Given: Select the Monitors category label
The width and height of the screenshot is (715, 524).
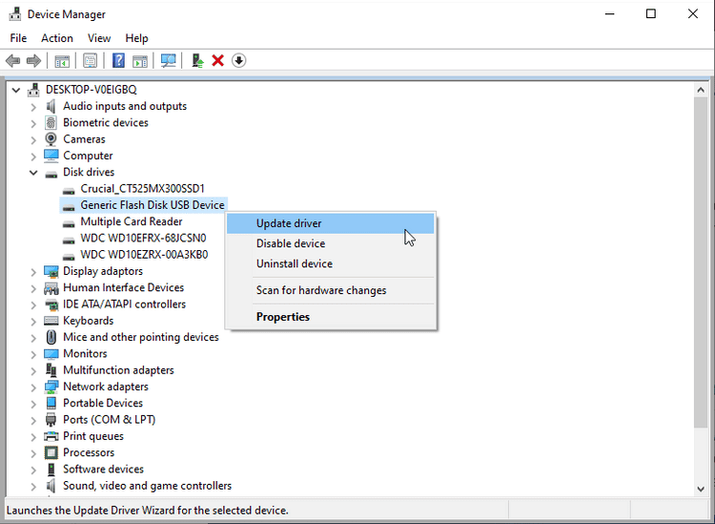Looking at the screenshot, I should click(x=85, y=354).
